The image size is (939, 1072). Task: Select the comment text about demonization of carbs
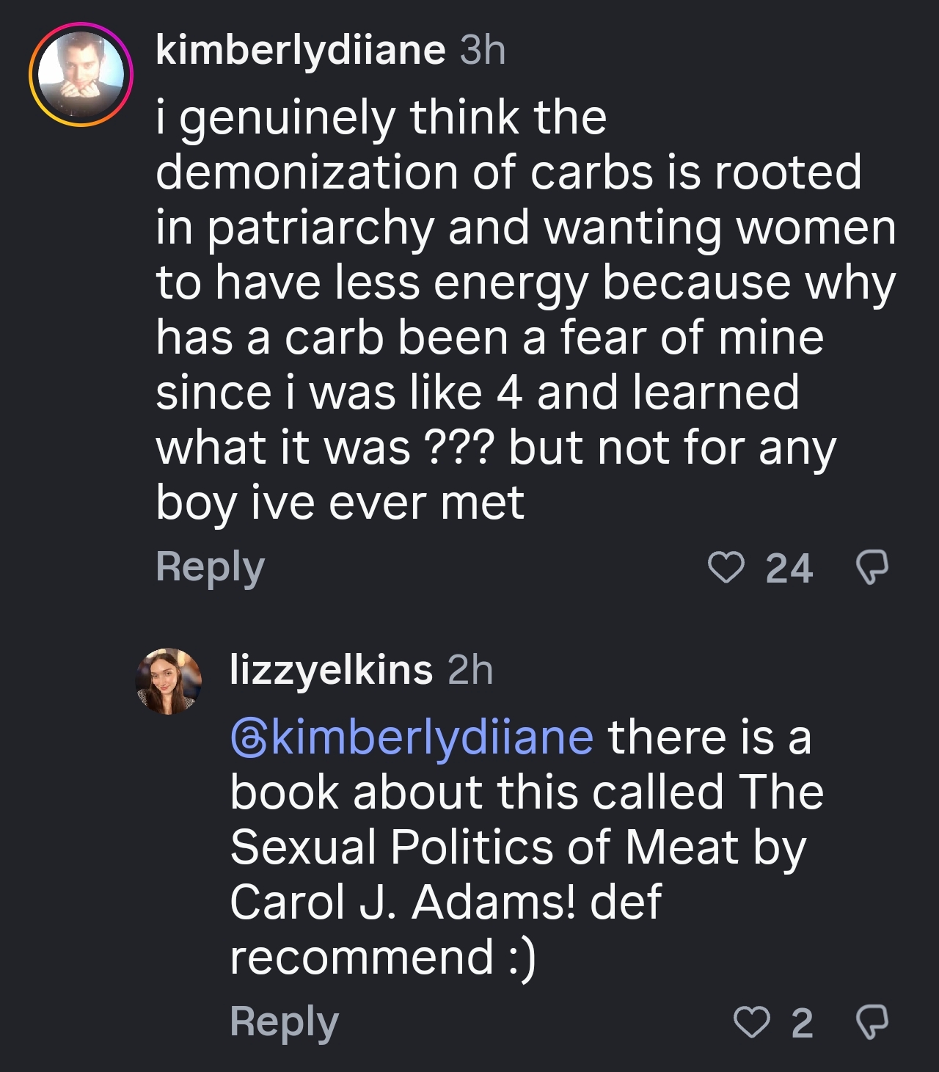(x=525, y=310)
